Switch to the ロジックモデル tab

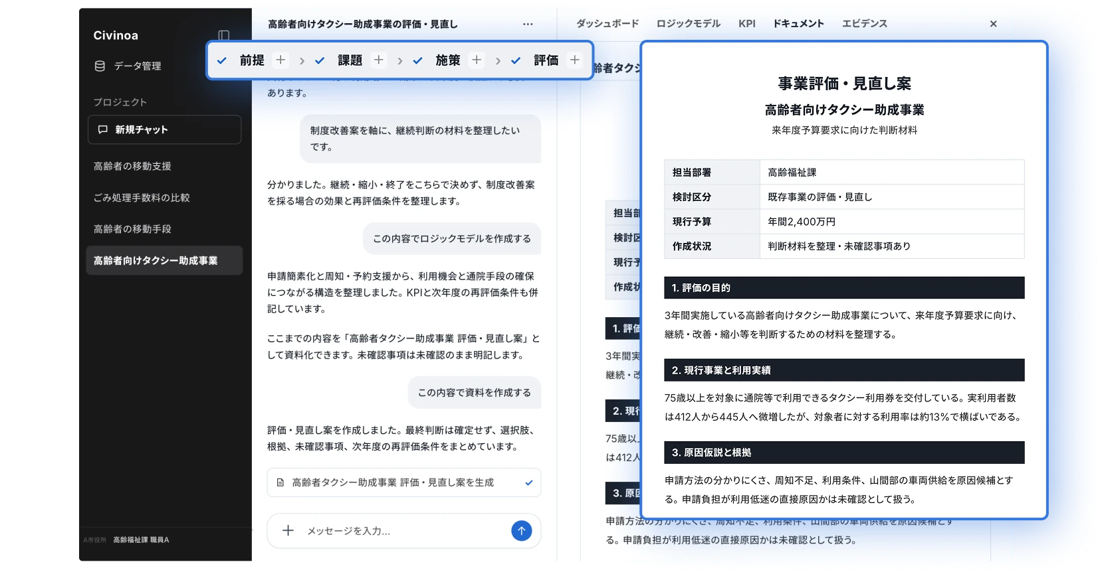(689, 24)
